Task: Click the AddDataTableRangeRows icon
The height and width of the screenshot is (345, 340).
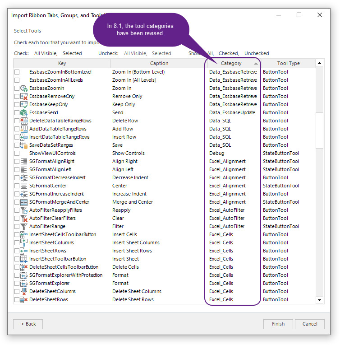Action: tap(24, 129)
